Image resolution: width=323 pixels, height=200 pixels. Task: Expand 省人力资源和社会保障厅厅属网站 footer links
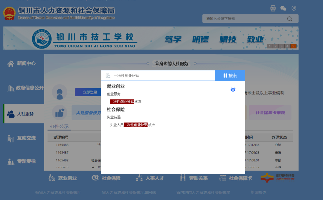click(129, 193)
